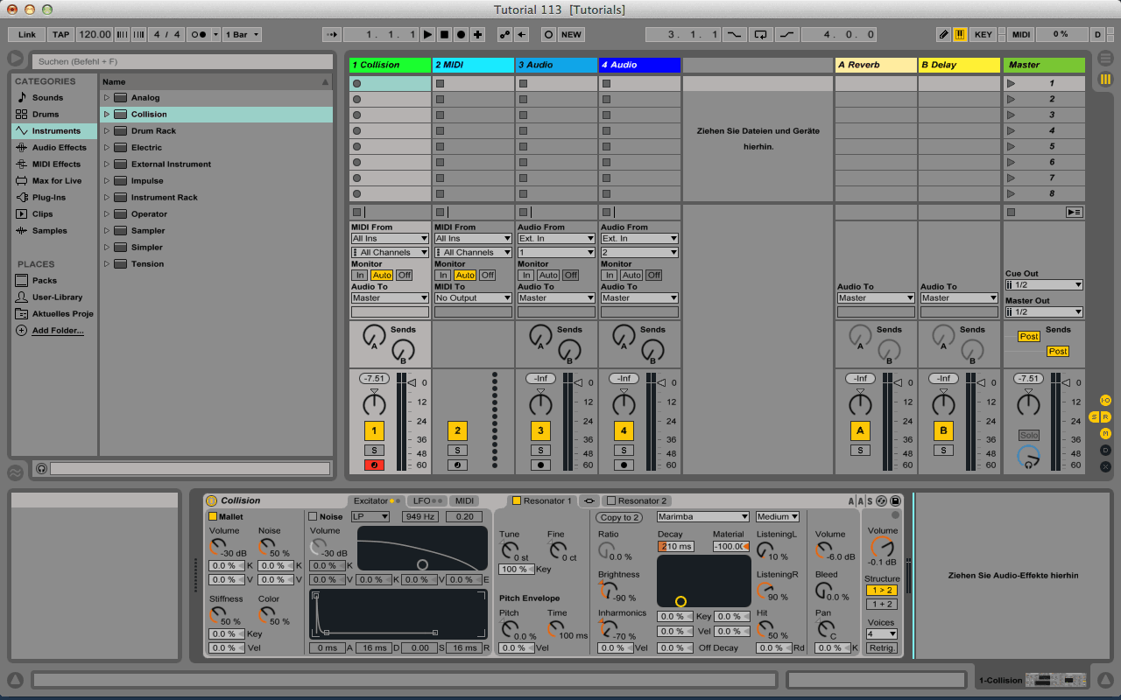Activate Draw Mode pencil icon
This screenshot has height=700, width=1121.
coord(943,35)
